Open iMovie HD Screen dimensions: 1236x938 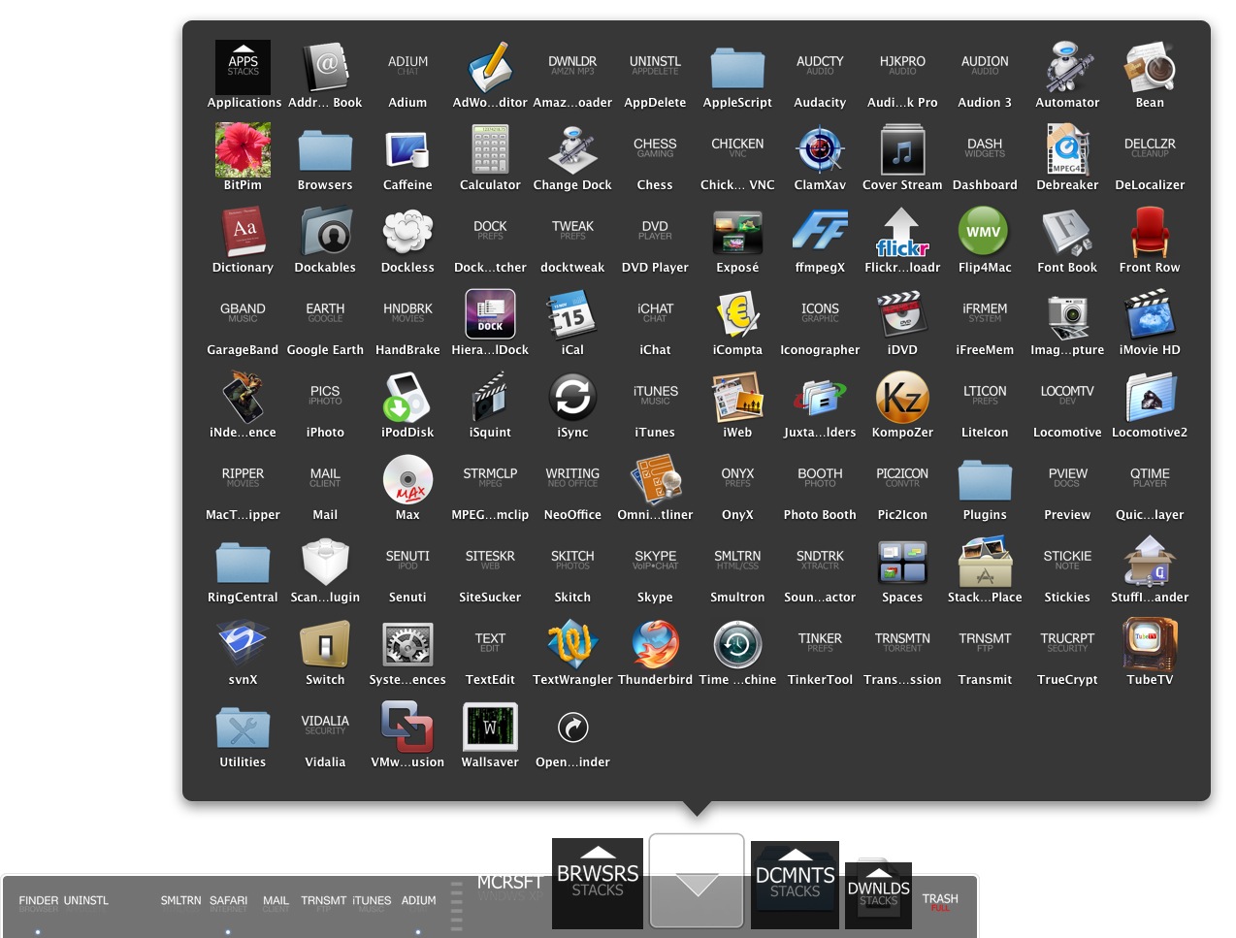pos(1150,314)
